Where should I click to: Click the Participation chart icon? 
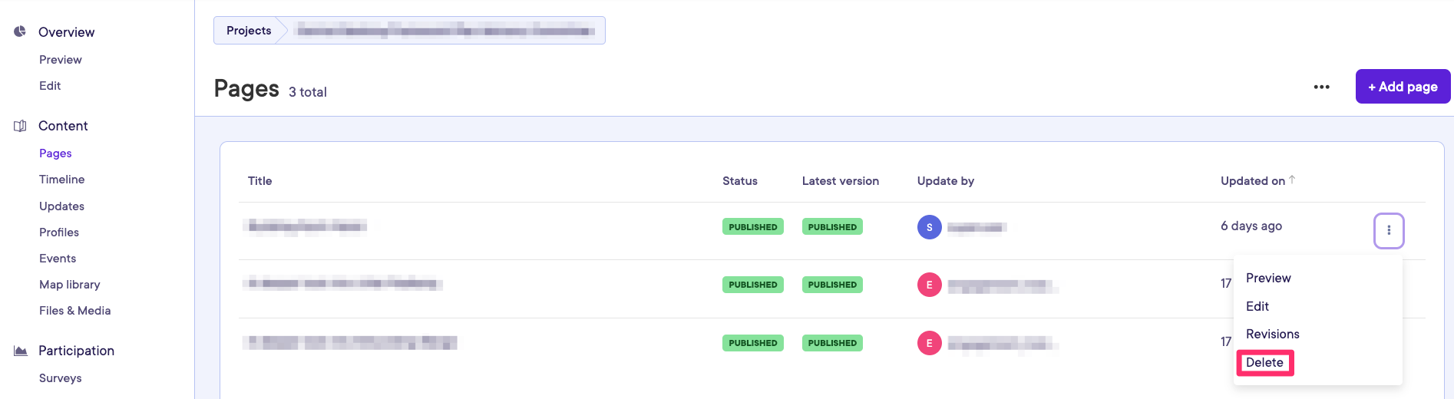click(21, 351)
